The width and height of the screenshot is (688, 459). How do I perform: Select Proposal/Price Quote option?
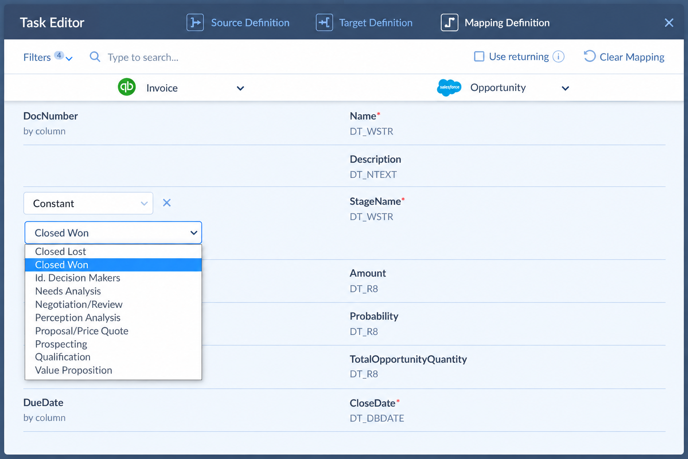click(113, 331)
